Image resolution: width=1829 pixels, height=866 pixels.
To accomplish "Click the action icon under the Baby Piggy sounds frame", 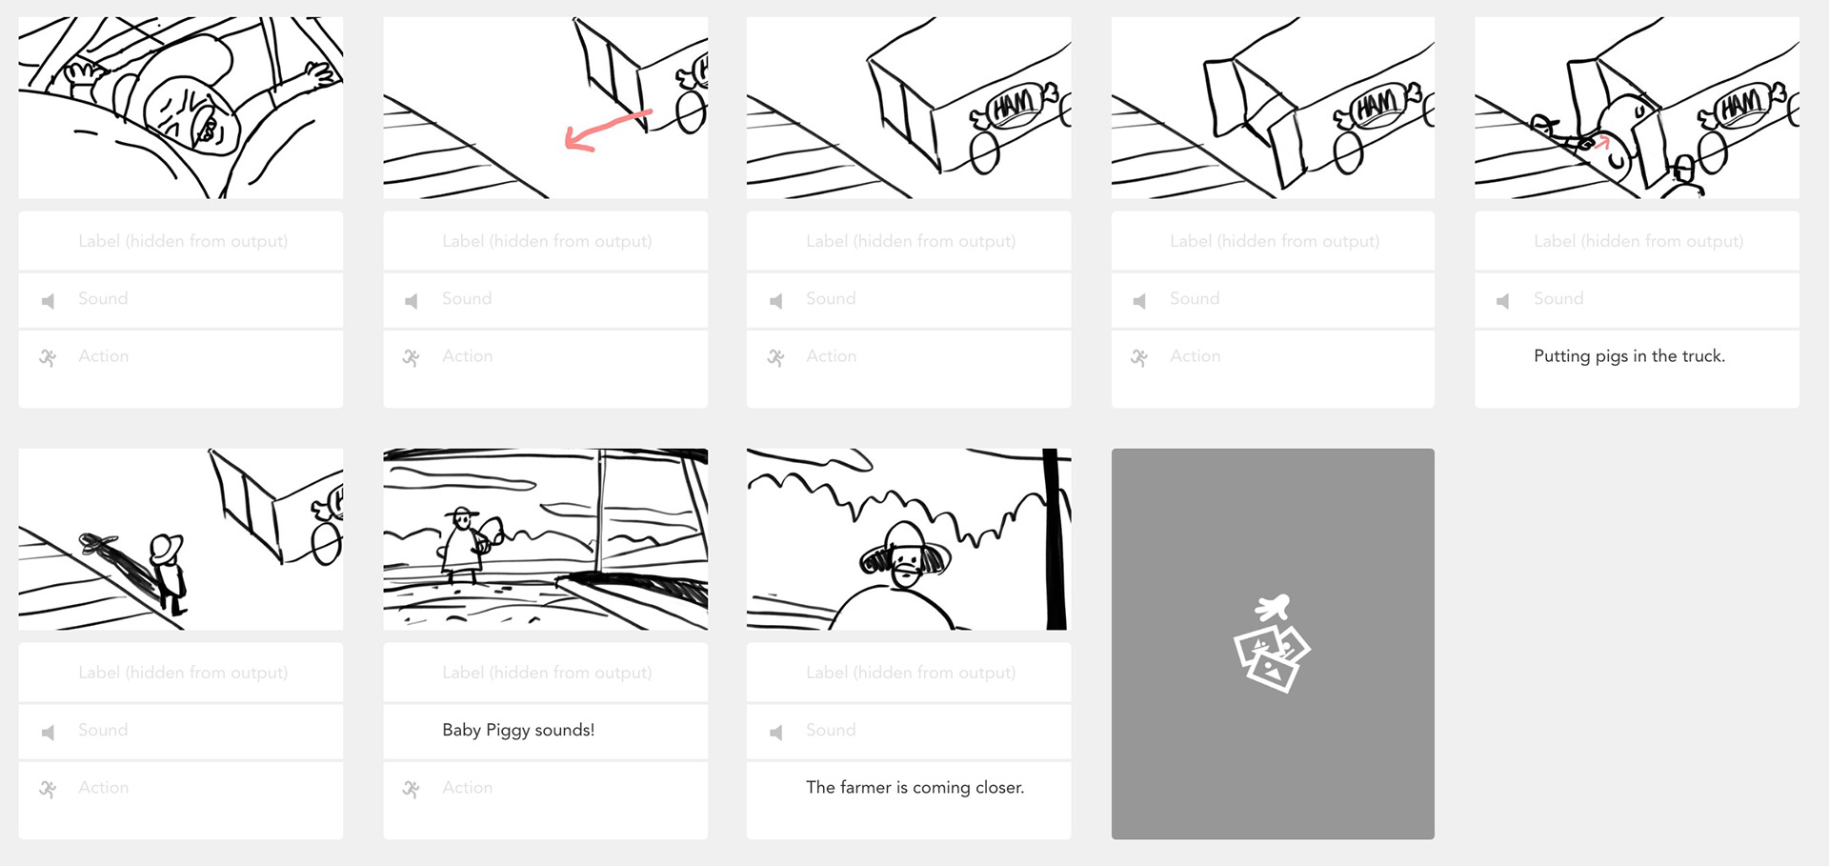I will tap(412, 790).
